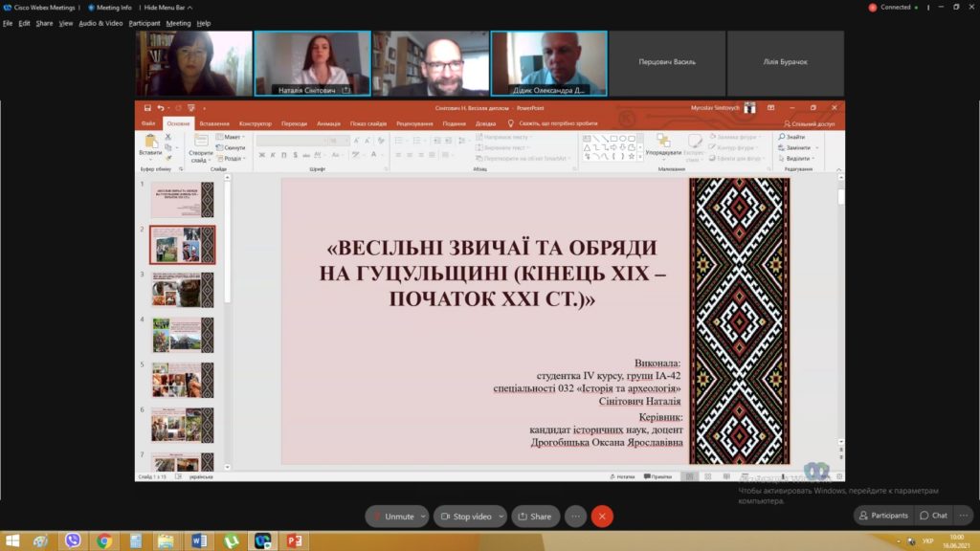Open the Audio & Video menu

100,23
